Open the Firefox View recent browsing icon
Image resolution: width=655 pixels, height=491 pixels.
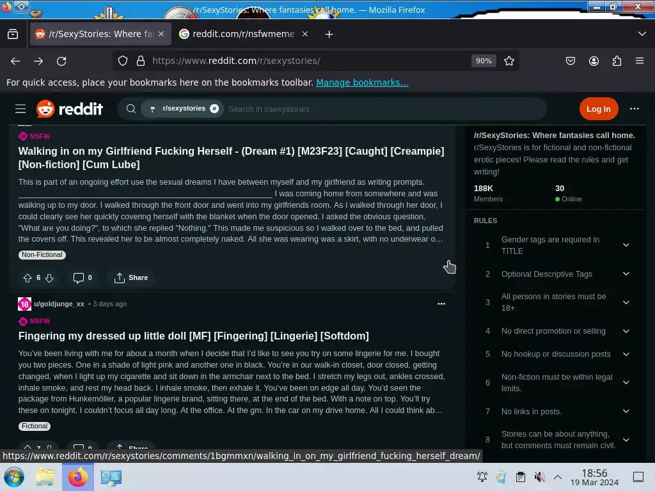pos(13,35)
